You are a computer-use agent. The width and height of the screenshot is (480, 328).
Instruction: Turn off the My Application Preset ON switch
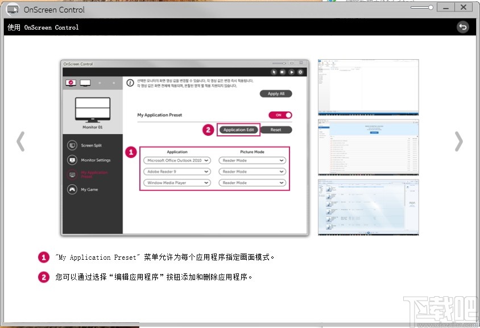279,114
